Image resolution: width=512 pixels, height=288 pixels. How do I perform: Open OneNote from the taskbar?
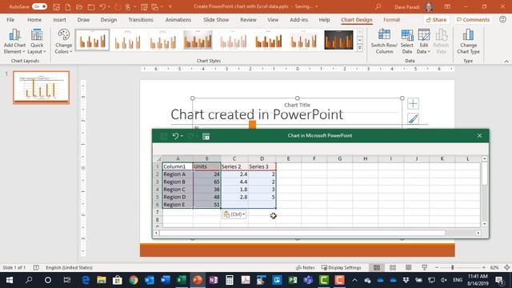coord(214,280)
